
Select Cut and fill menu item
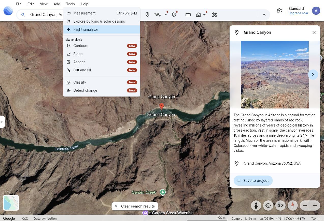click(102, 70)
